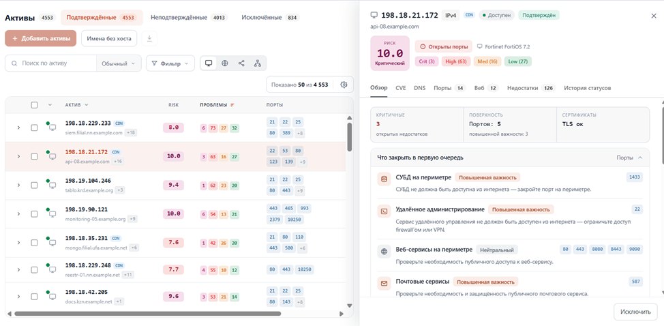Viewport: 664px width, 326px height.
Task: Click CDN badge next to 198.18.229.248
Action: tap(119, 265)
